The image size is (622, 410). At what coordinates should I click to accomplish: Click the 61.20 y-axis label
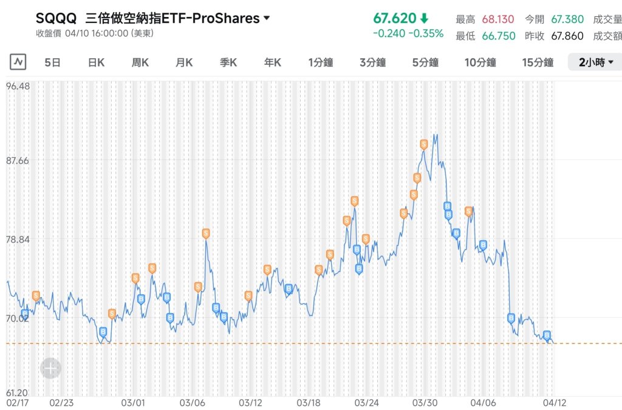tap(17, 393)
